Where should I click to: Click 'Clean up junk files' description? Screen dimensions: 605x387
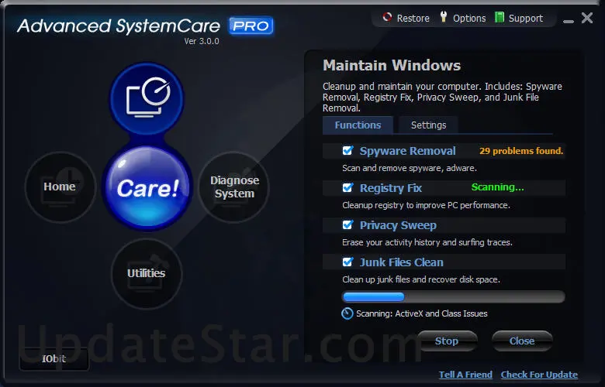coord(421,279)
